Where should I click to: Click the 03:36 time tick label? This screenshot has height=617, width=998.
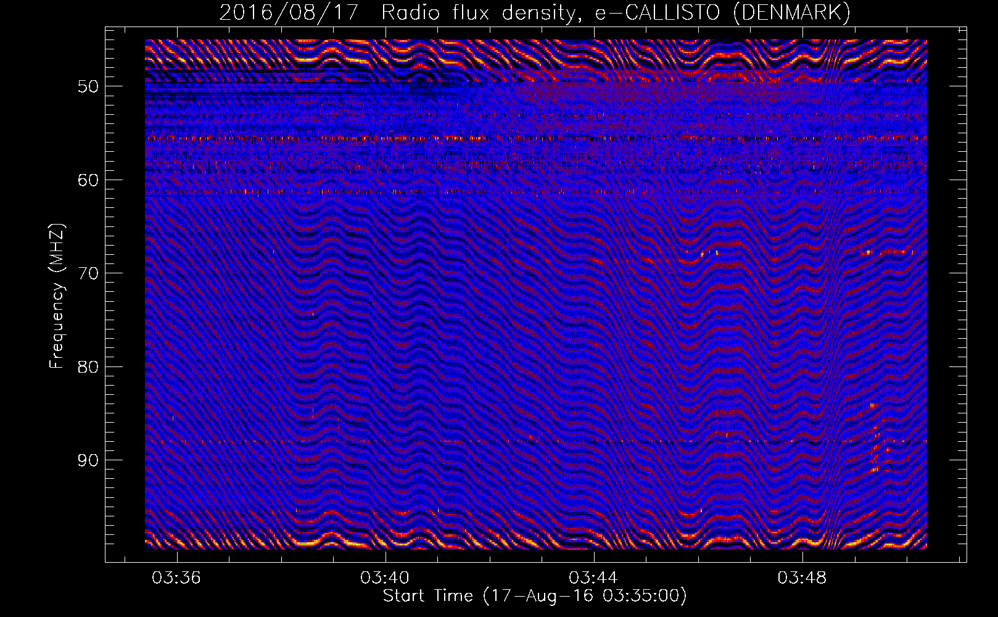(176, 578)
